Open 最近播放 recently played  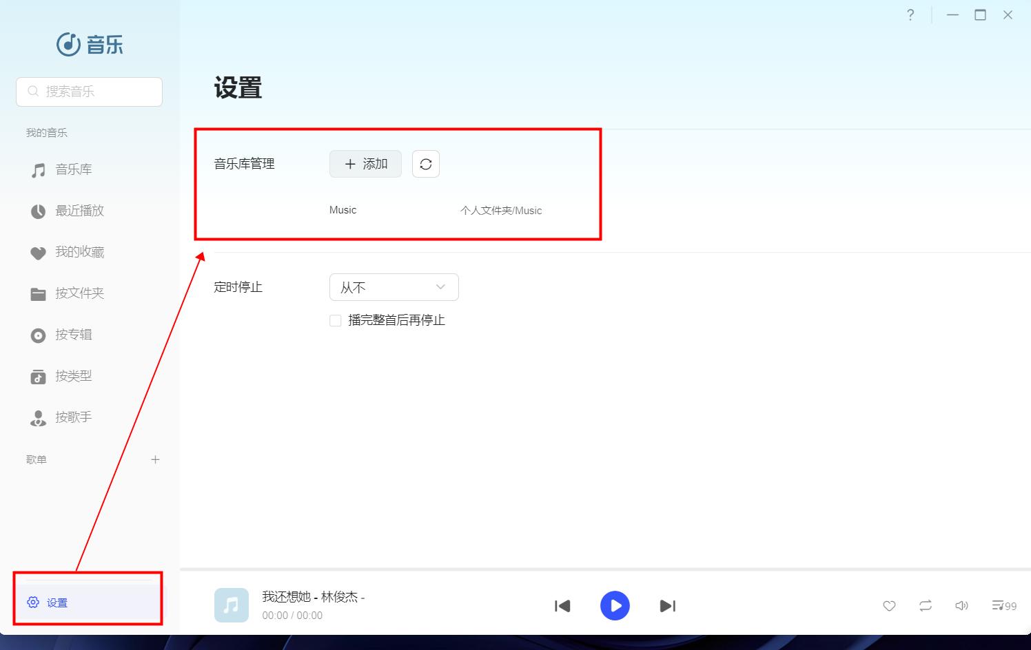(x=79, y=211)
